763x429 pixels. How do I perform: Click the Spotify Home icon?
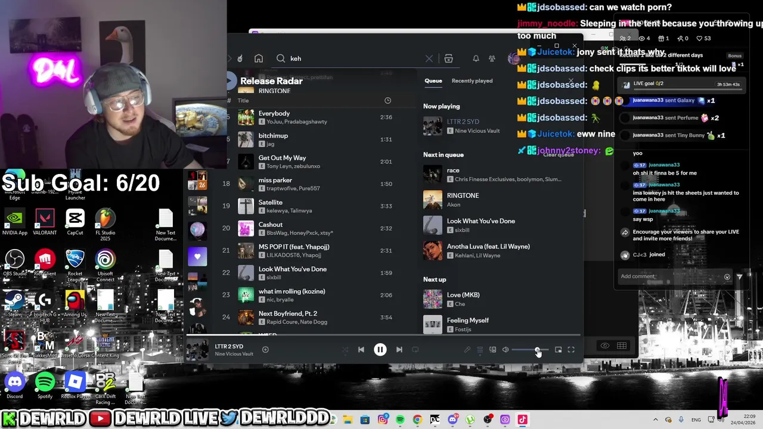pos(259,58)
